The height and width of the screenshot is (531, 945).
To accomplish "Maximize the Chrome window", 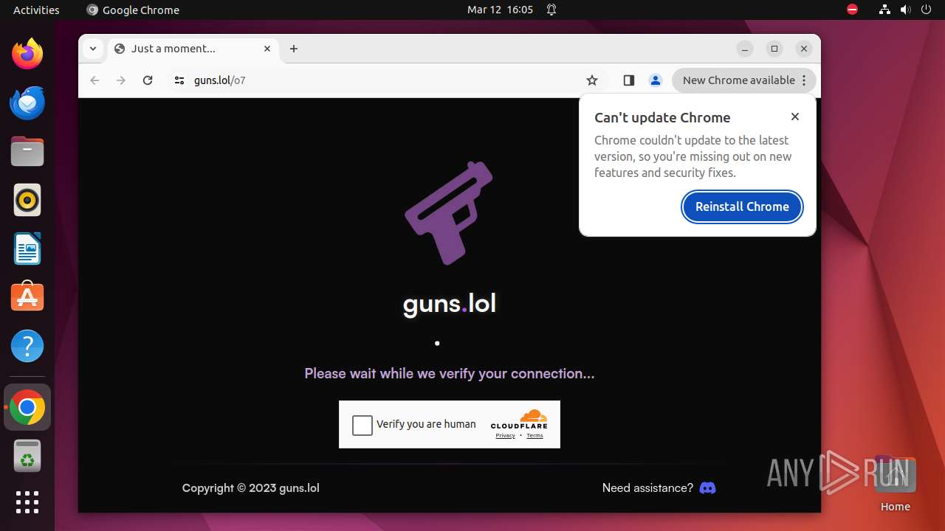I will coord(774,49).
